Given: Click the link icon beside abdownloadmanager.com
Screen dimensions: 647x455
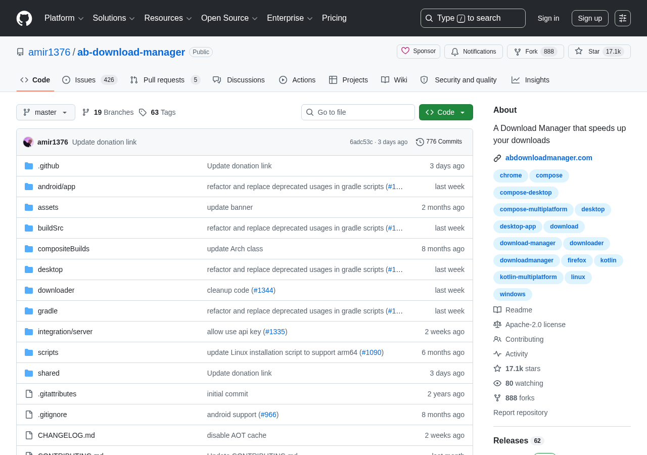Looking at the screenshot, I should tap(497, 158).
